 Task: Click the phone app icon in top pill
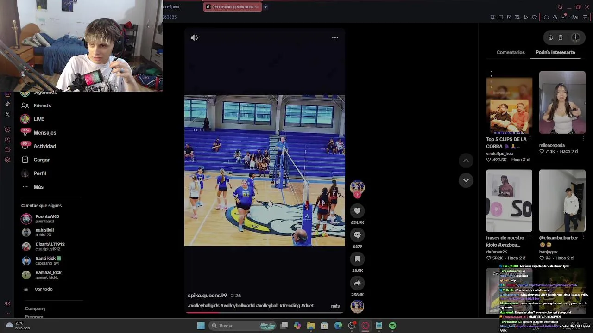click(x=561, y=38)
